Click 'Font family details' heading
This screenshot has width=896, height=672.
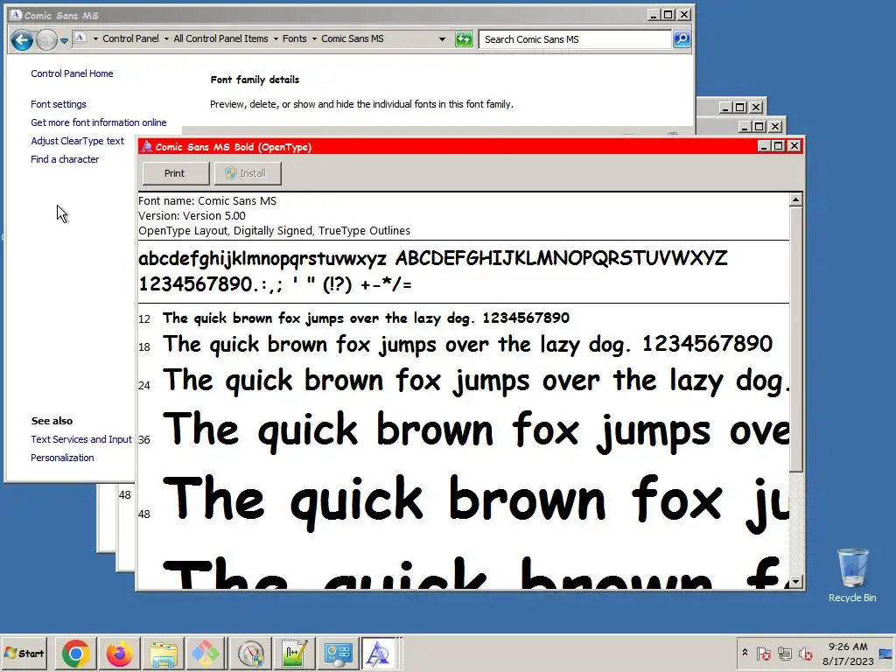pyautogui.click(x=255, y=80)
